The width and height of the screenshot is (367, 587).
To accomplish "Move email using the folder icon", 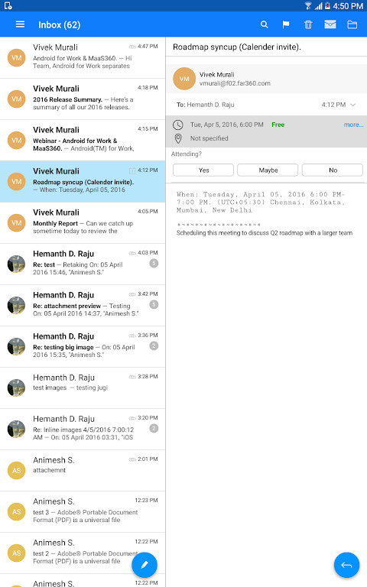I will click(x=352, y=24).
